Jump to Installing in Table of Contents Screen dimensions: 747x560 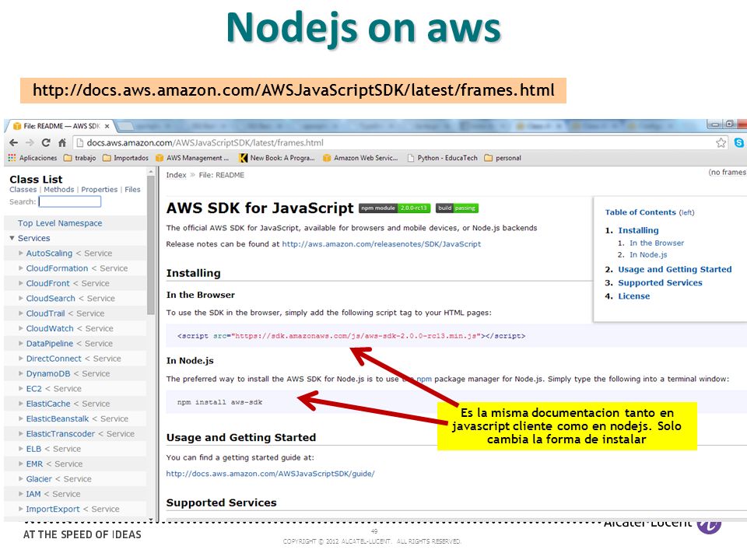638,230
